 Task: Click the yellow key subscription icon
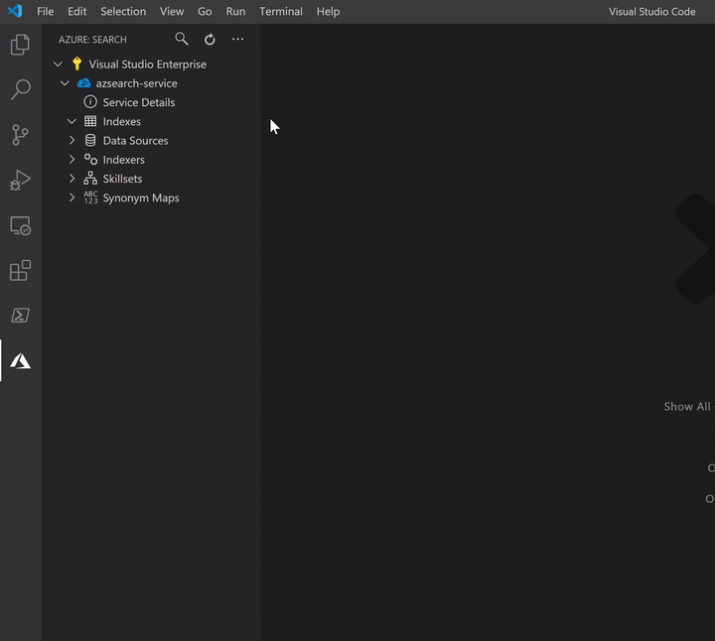click(x=77, y=64)
